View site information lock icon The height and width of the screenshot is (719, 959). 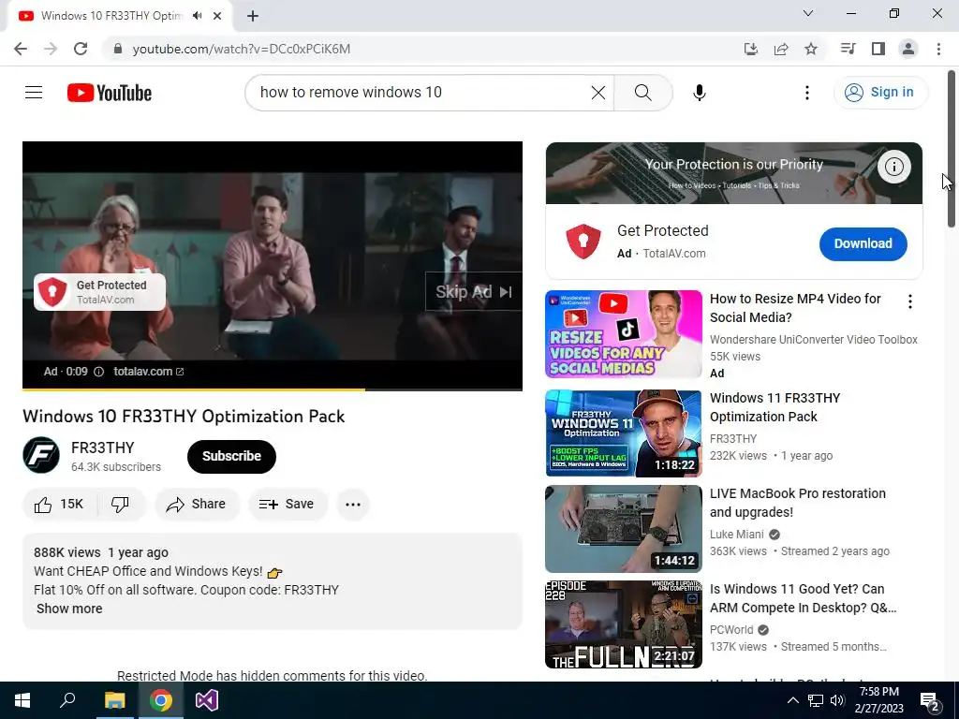click(118, 49)
